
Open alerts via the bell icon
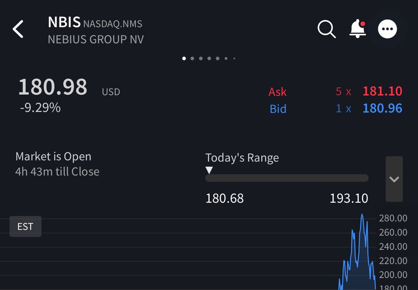point(358,29)
